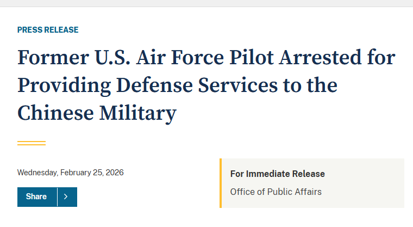Click the Share button
Image resolution: width=413 pixels, height=227 pixels.
click(x=36, y=197)
